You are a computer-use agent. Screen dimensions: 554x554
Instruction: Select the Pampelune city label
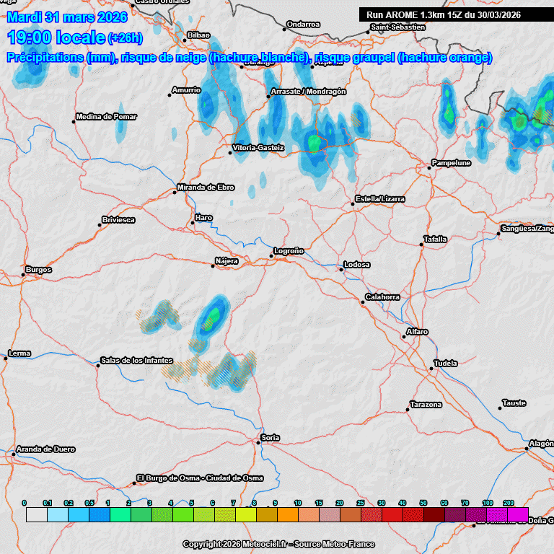[451, 163]
